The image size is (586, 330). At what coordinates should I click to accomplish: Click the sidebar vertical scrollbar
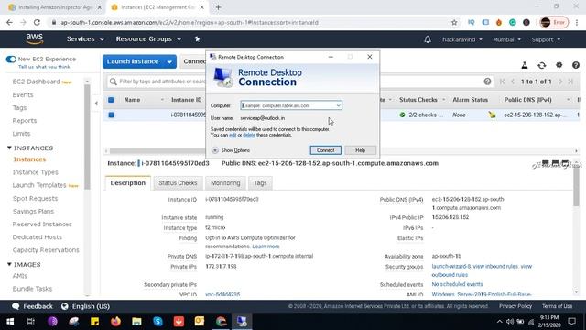(x=87, y=137)
